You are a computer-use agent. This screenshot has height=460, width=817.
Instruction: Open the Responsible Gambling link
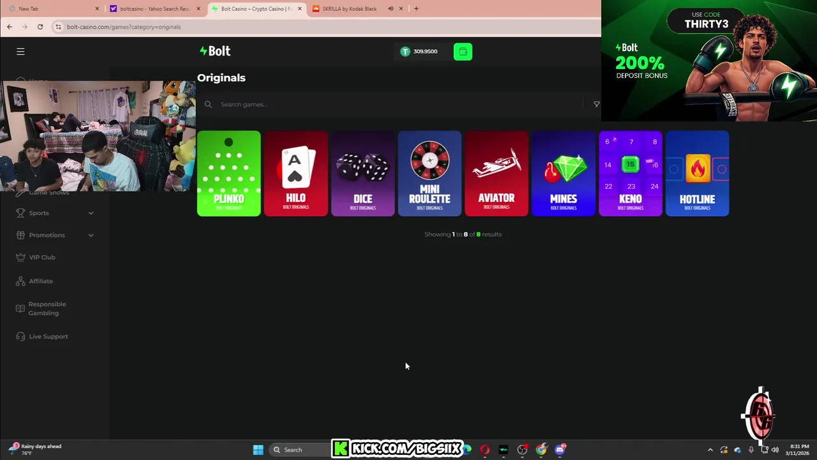coord(47,309)
